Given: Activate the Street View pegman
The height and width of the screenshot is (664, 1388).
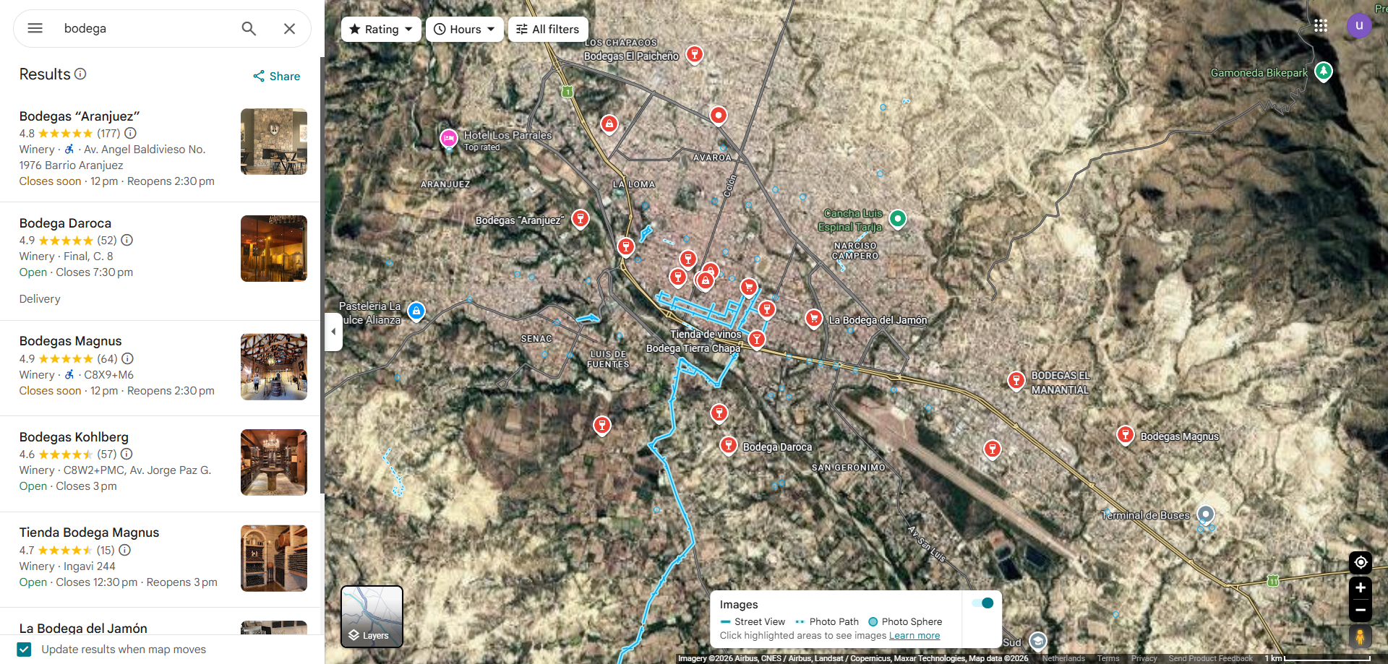Looking at the screenshot, I should pyautogui.click(x=1361, y=637).
